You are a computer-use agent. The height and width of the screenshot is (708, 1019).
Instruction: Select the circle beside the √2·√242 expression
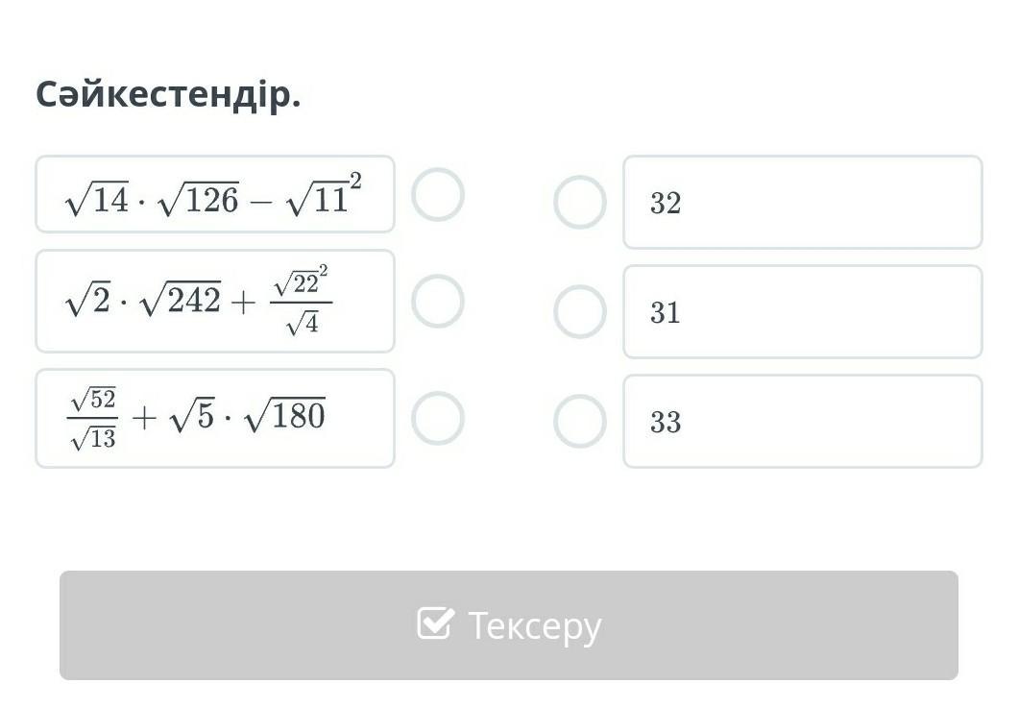coord(438,301)
